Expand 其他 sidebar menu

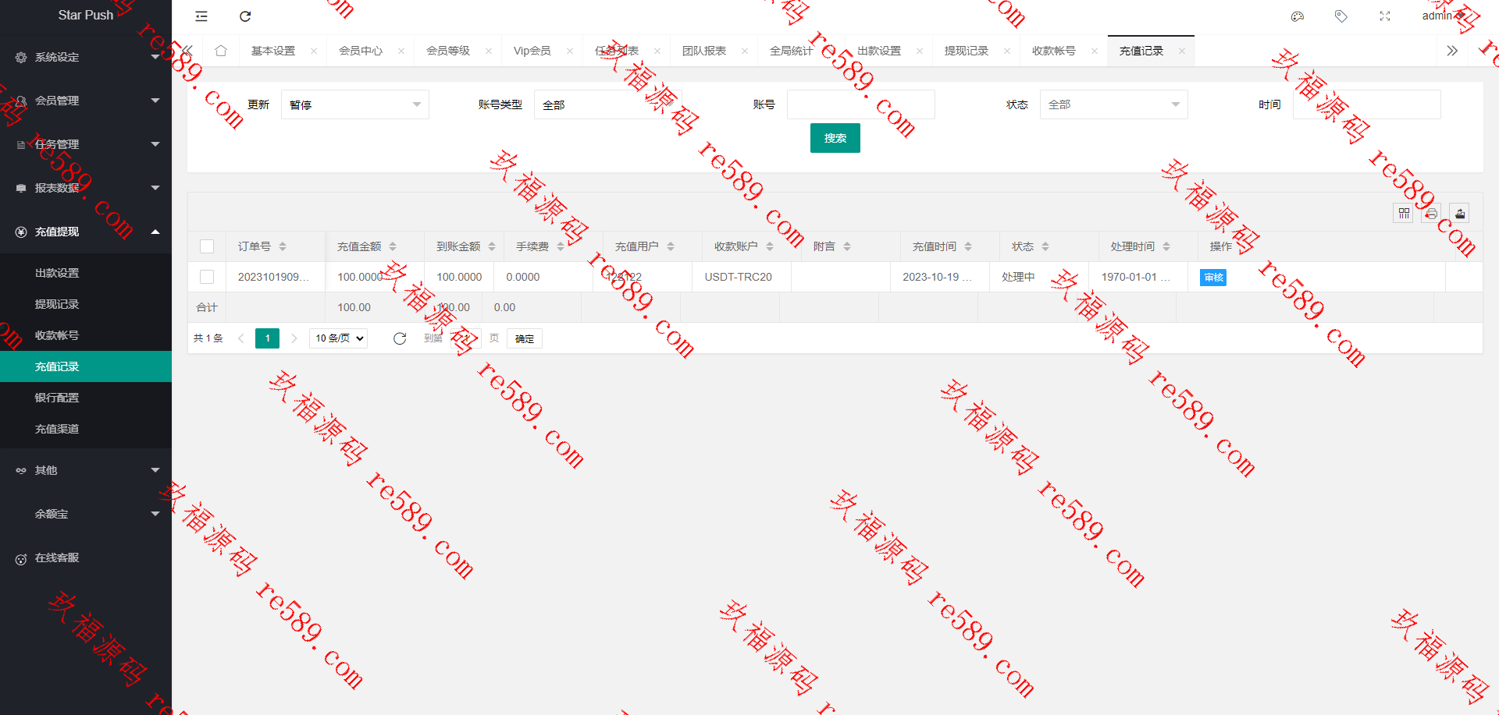point(86,470)
